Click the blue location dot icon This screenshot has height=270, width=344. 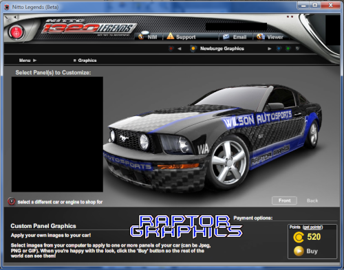[279, 49]
